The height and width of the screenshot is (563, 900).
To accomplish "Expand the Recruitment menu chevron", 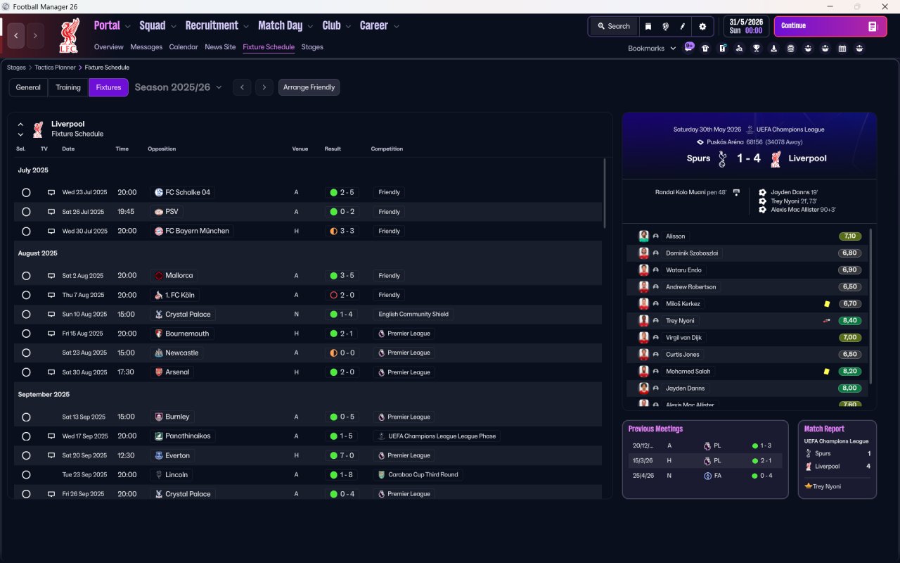I will click(x=246, y=27).
